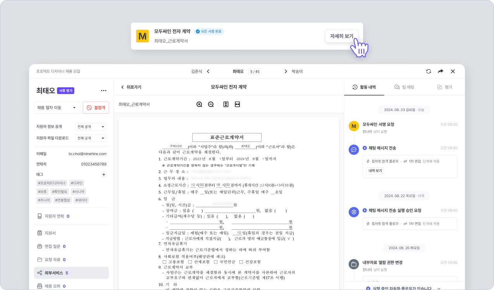Click the 2024. 08. 22 목요일 date label

point(404,196)
